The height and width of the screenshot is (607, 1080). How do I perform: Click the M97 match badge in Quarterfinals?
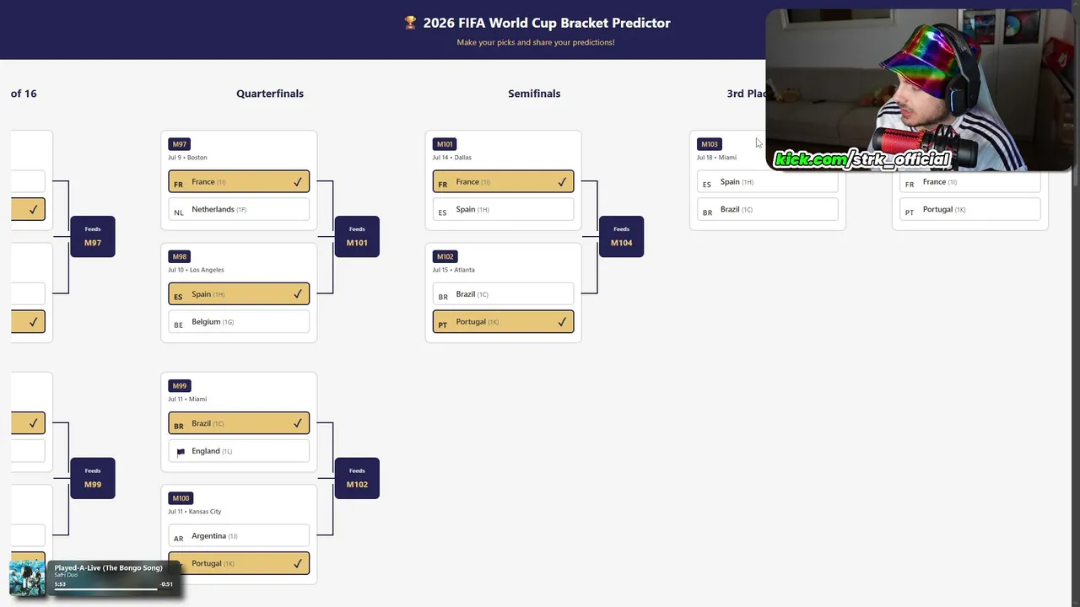[179, 144]
